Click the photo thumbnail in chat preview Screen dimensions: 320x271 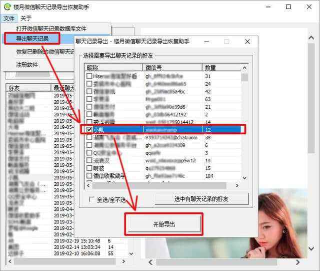click(226, 223)
